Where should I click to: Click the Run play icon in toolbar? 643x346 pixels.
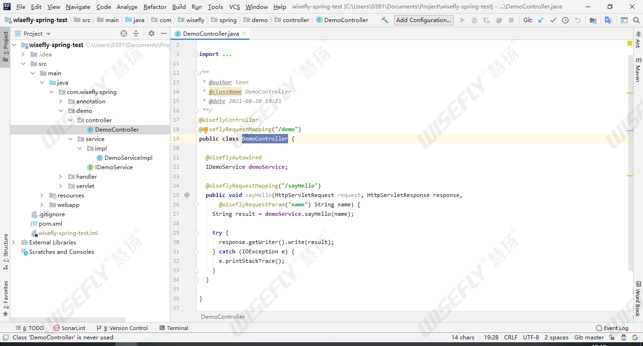[x=462, y=20]
